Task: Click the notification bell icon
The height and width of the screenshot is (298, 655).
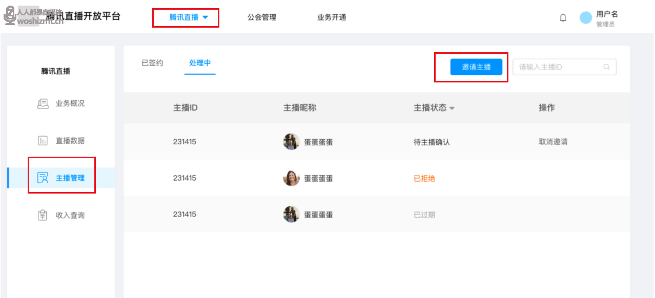Action: (x=563, y=18)
